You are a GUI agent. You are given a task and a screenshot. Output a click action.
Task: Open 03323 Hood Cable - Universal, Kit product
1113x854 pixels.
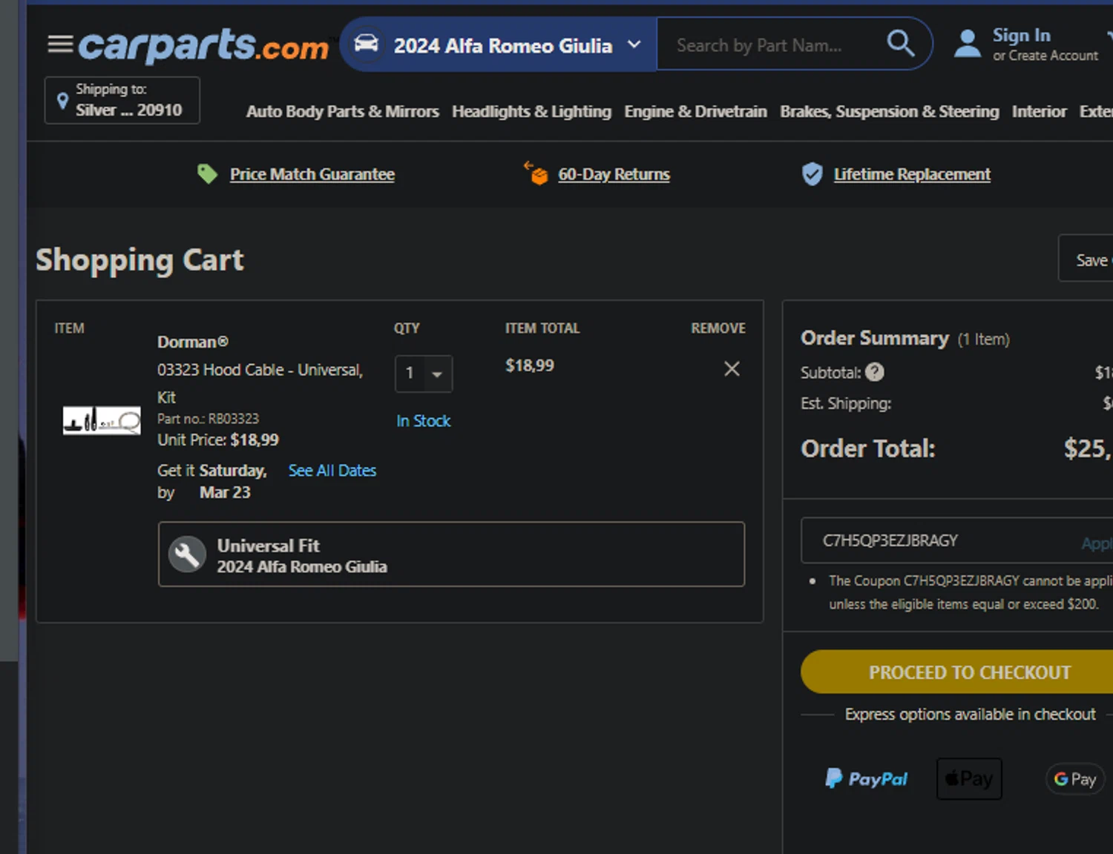[260, 383]
